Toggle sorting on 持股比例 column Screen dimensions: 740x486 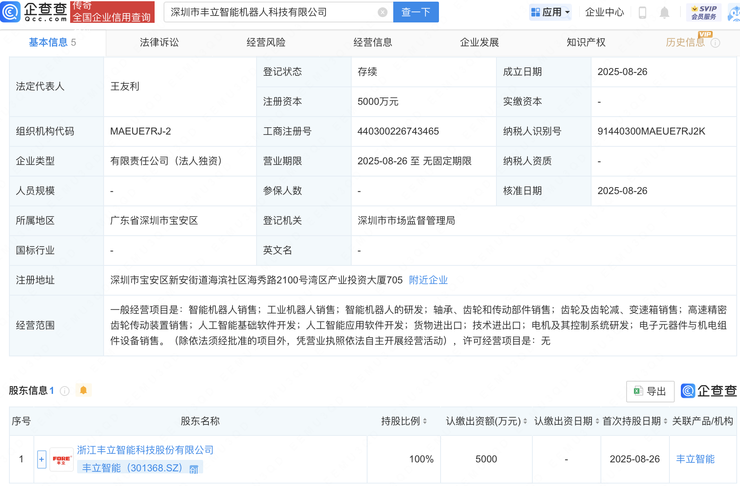click(x=425, y=421)
